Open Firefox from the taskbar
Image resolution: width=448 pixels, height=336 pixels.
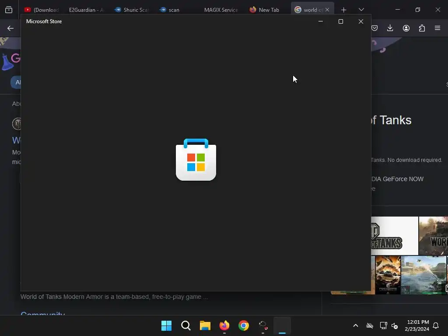point(224,325)
